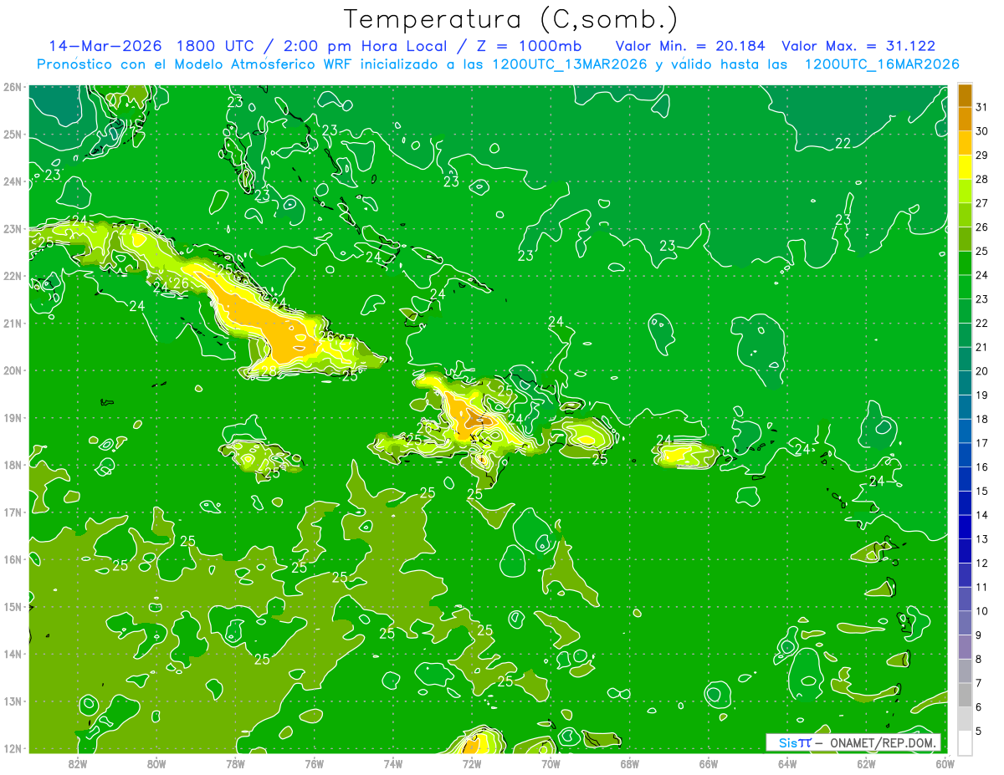The width and height of the screenshot is (1004, 775).
Task: Click the colorbar tick label 8
Action: (980, 659)
